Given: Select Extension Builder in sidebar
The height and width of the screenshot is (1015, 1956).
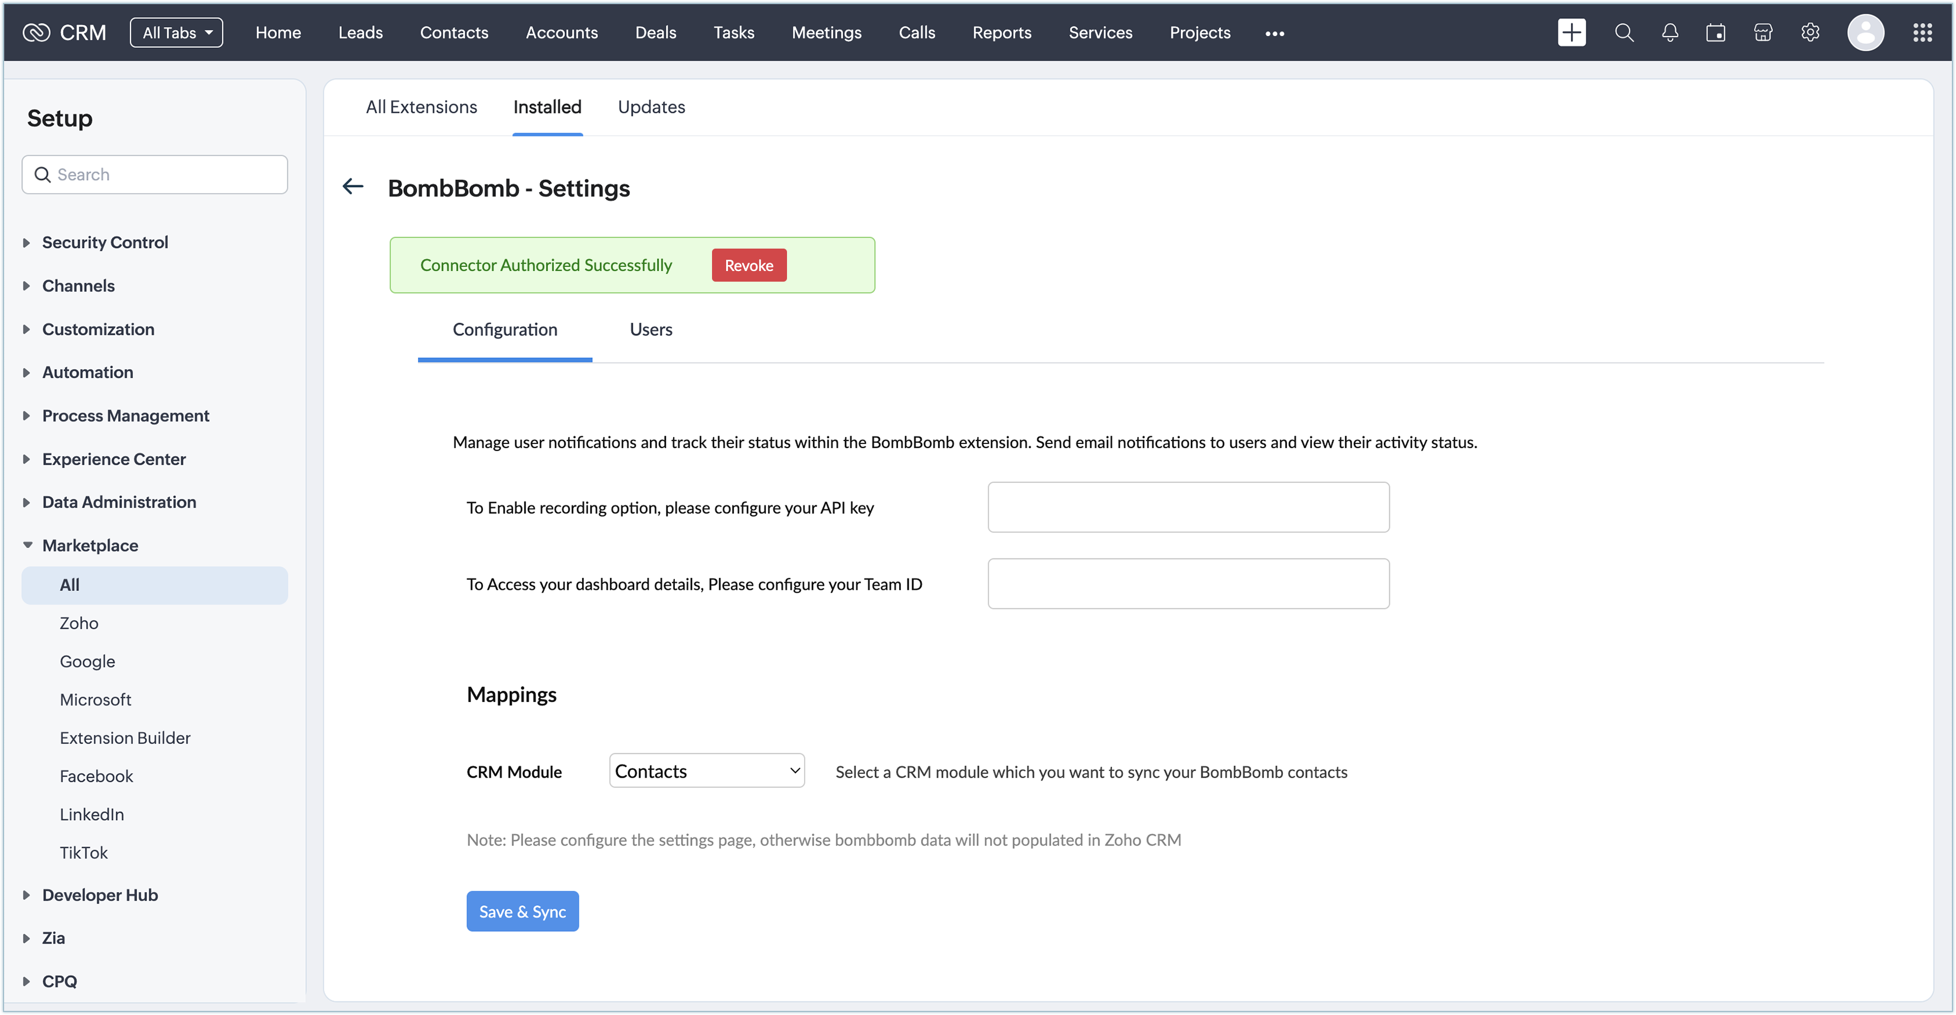Looking at the screenshot, I should 125,738.
